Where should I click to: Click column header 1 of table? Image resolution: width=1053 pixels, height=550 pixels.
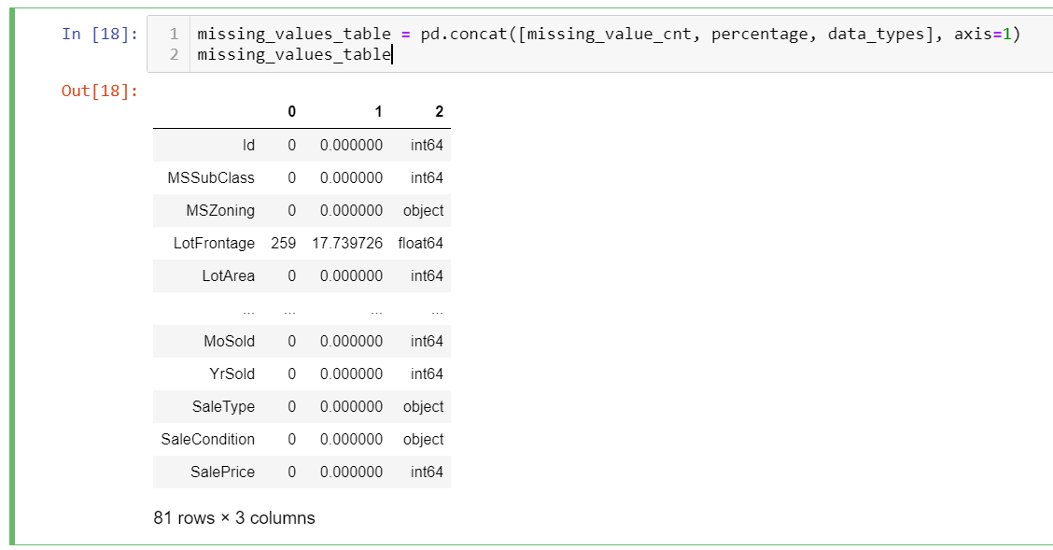[377, 112]
